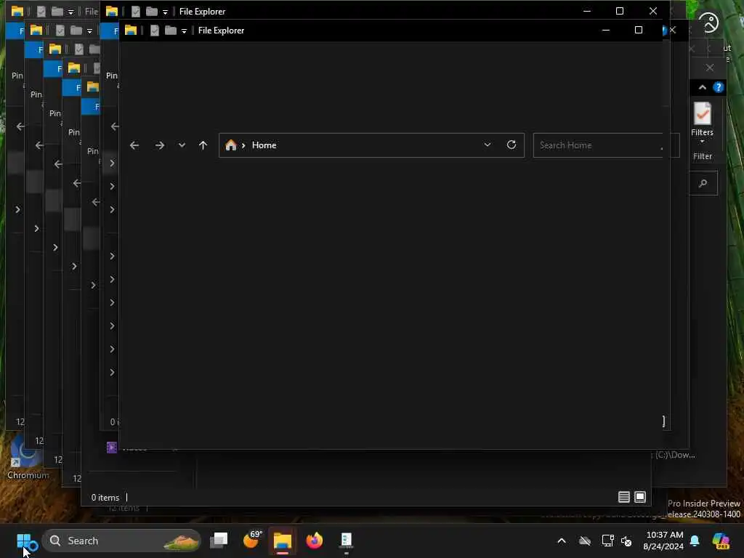
Task: Go forward in the front Home window
Action: [160, 145]
